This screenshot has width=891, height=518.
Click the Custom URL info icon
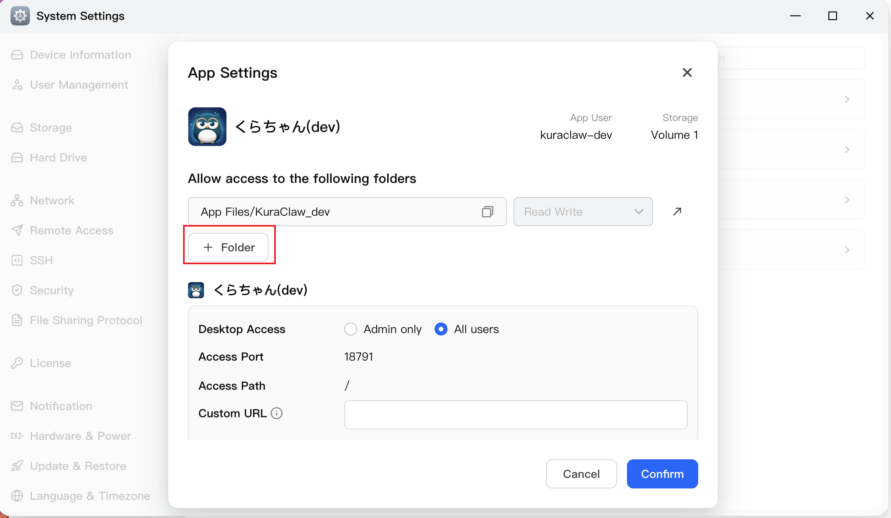277,413
